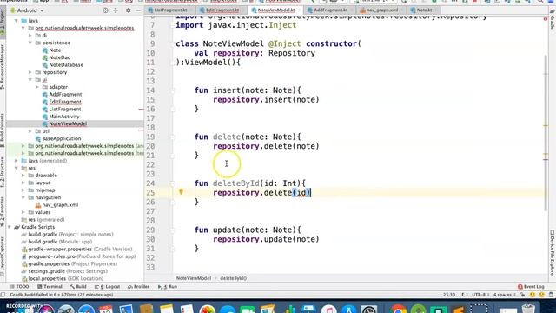Viewport: 556px width, 313px height.
Task: Expand the drawable folder
Action: point(23,176)
